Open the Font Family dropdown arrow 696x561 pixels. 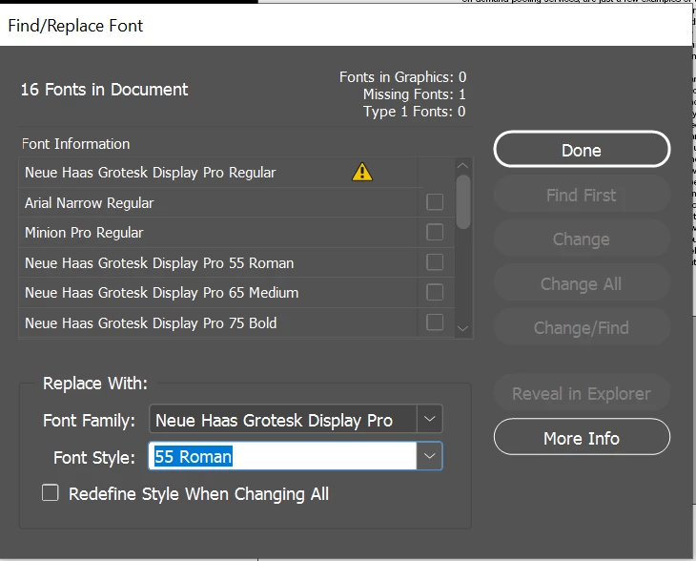(x=429, y=419)
